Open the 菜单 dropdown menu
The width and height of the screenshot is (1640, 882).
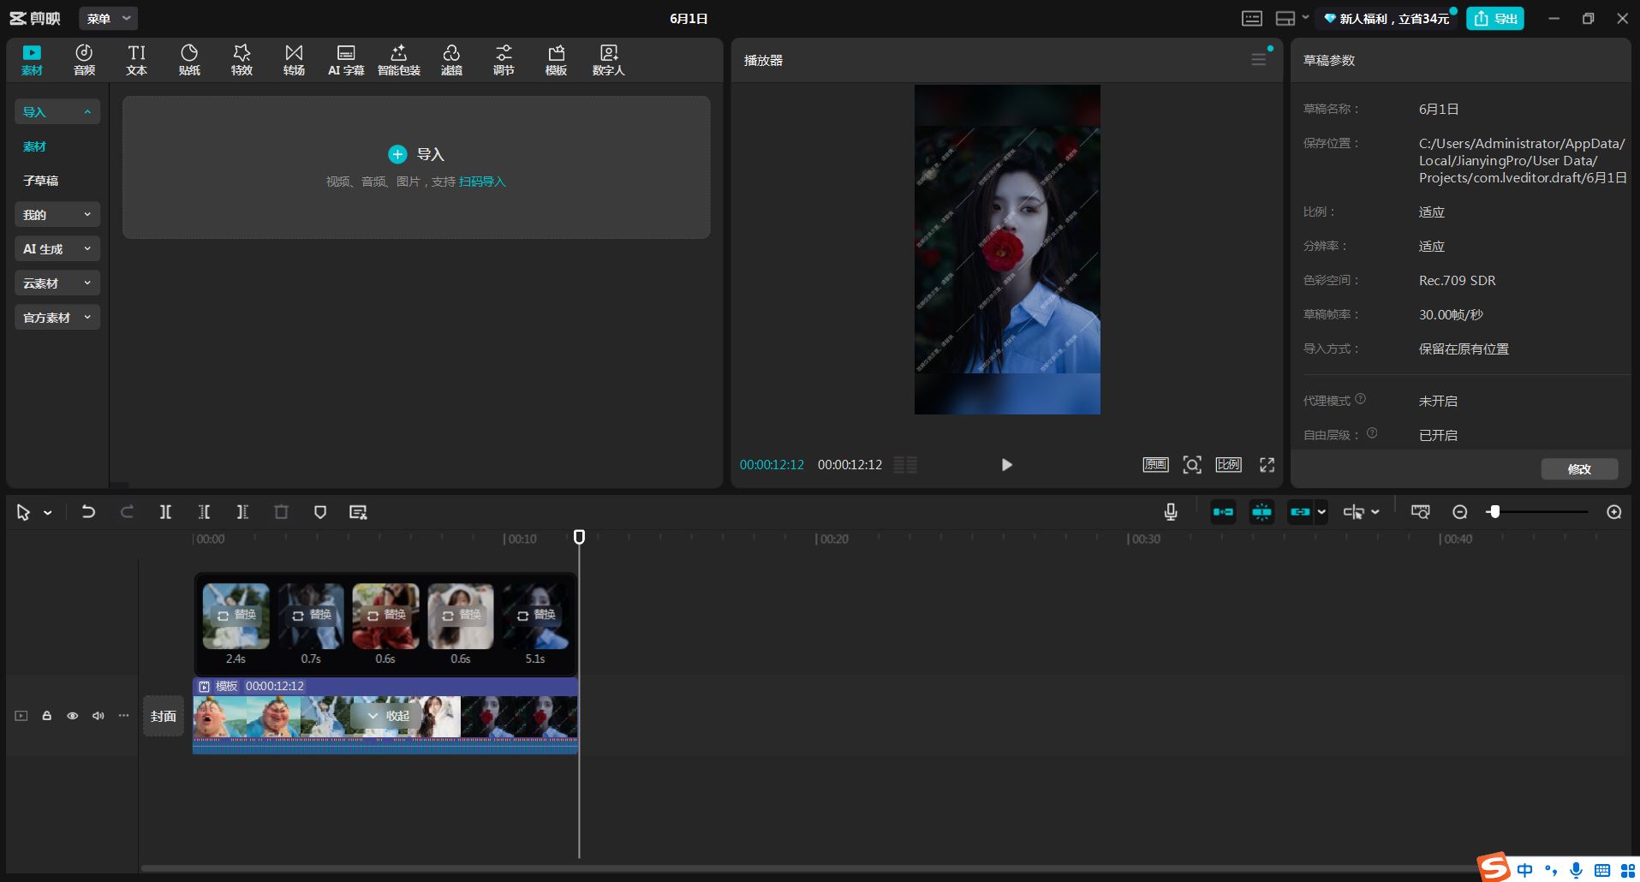pos(108,18)
